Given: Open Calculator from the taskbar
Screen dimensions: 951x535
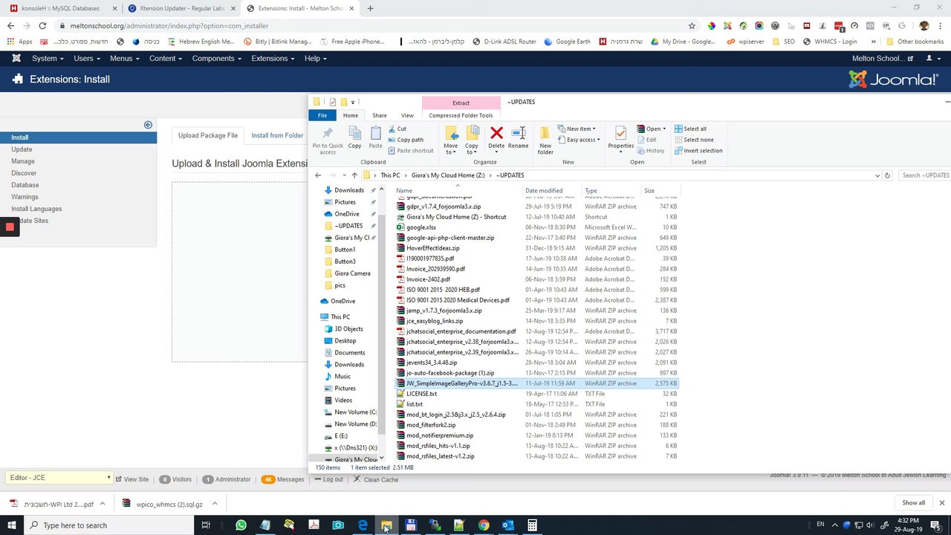Looking at the screenshot, I should coord(532,525).
